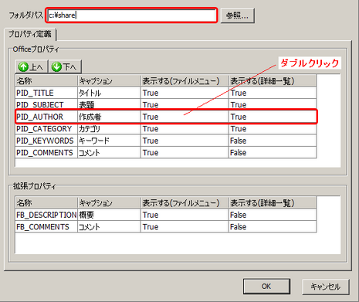Open the 参照... browse button
Image resolution: width=359 pixels, height=302 pixels.
238,15
